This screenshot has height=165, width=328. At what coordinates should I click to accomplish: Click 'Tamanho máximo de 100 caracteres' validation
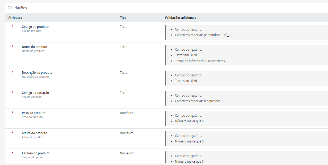point(200,61)
